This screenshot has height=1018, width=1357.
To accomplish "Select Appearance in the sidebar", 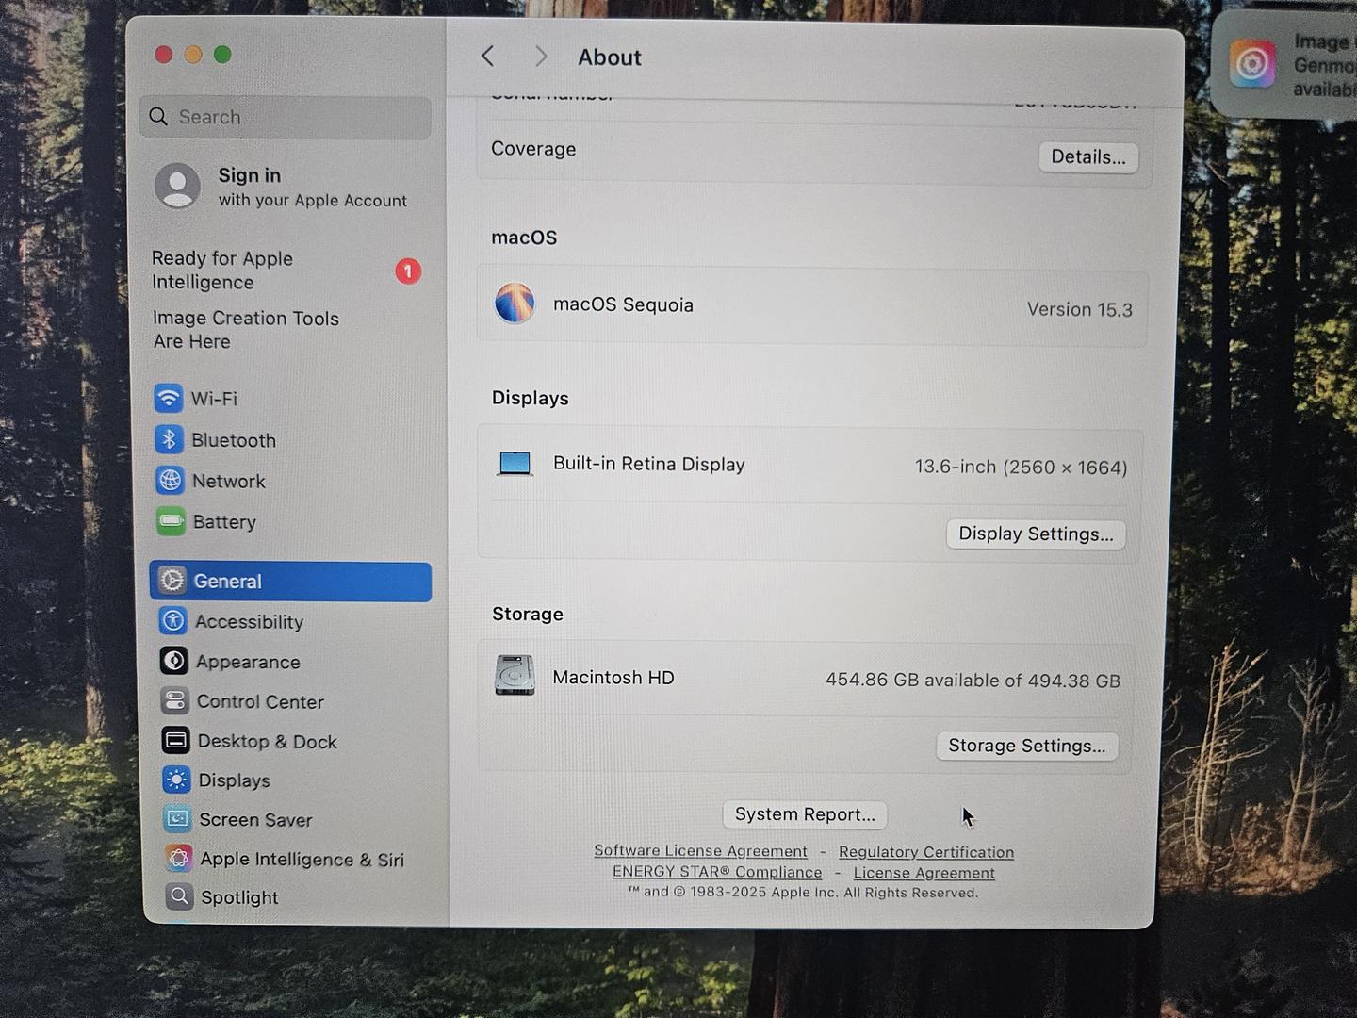I will tap(291, 662).
